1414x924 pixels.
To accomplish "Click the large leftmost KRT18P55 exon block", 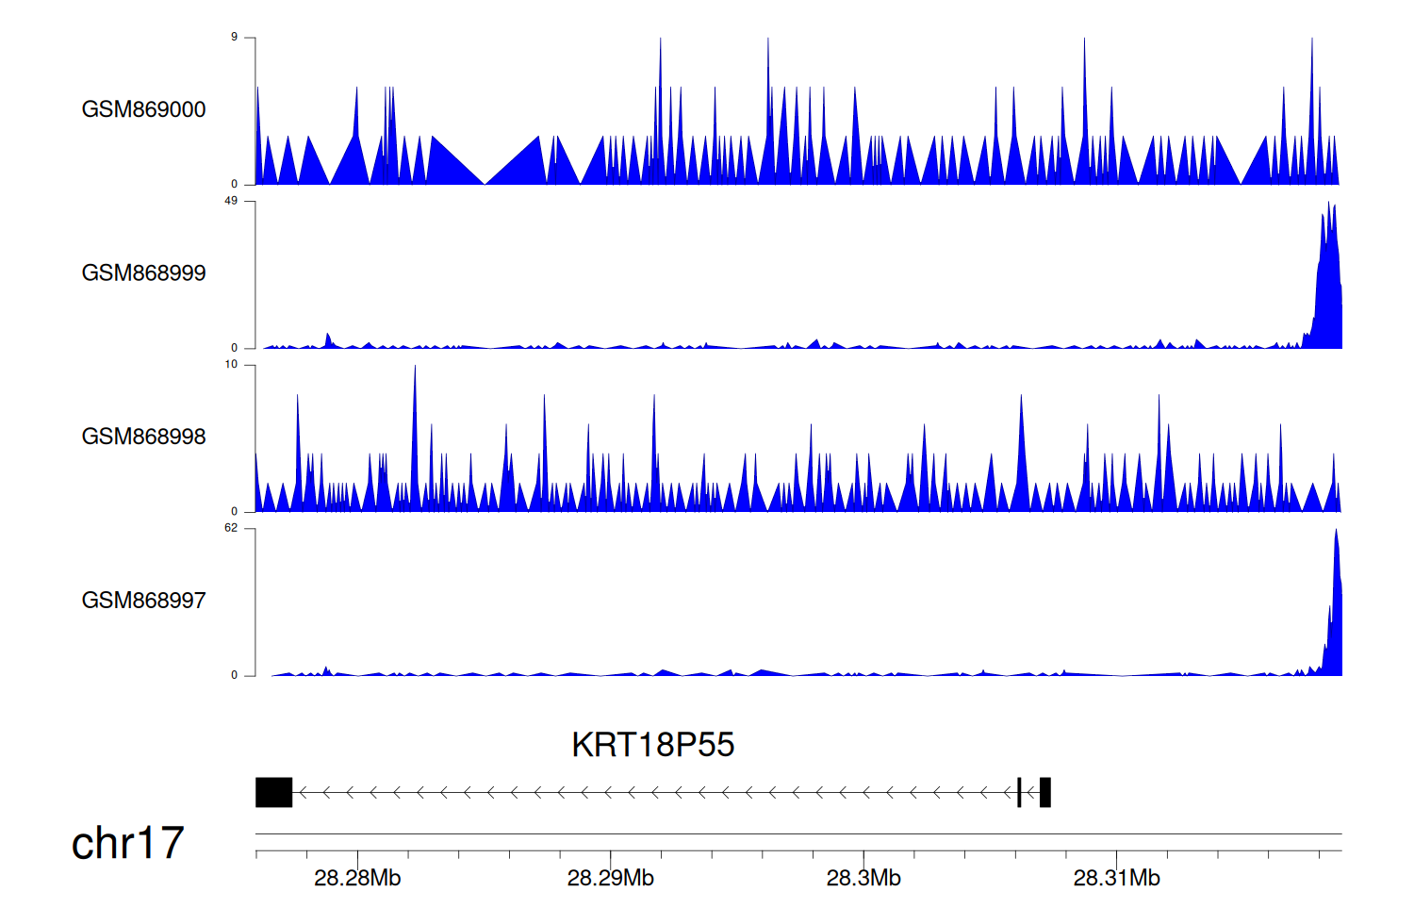I will 274,792.
